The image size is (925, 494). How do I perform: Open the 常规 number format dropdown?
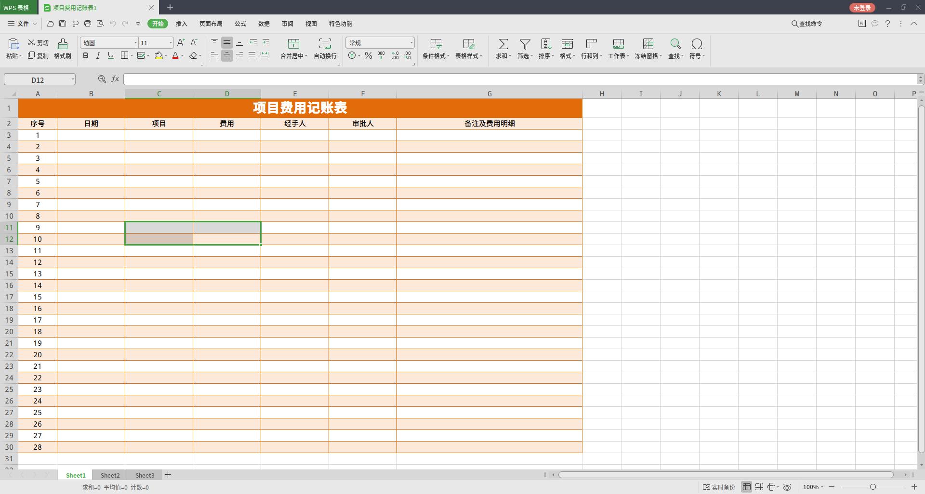pos(412,42)
